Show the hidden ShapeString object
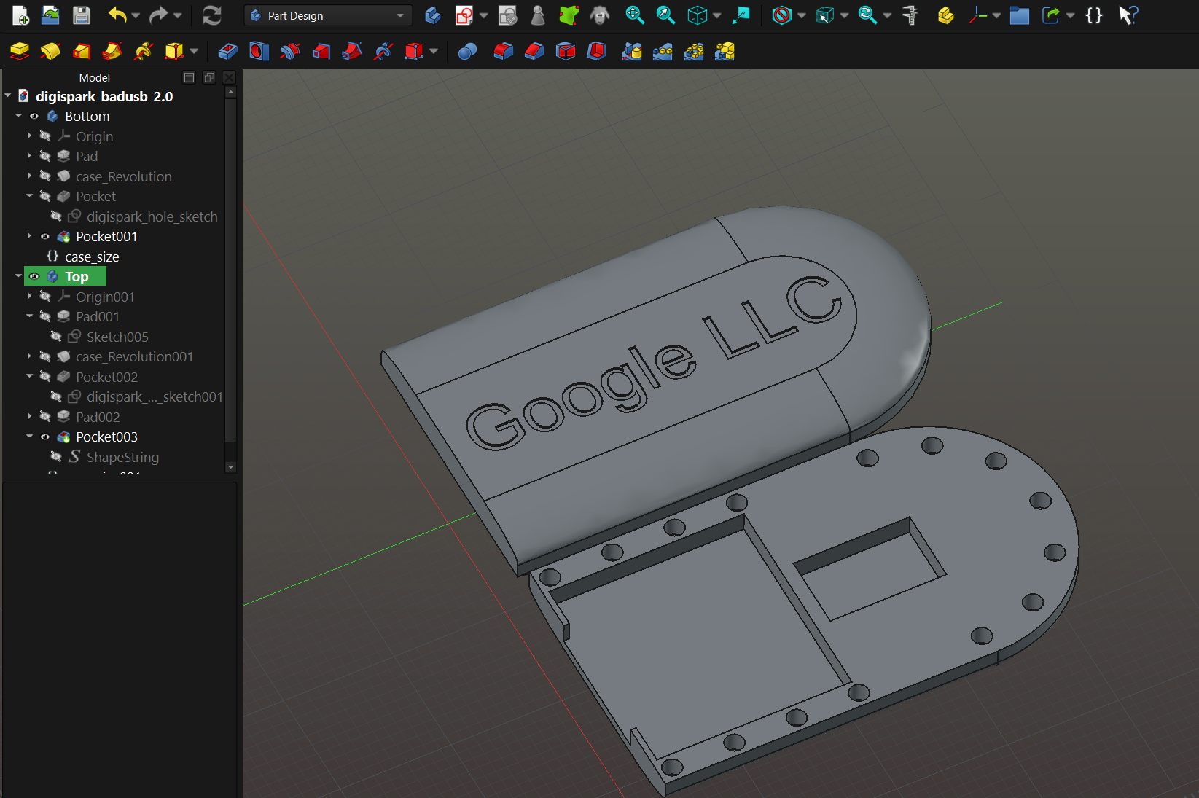 point(56,457)
